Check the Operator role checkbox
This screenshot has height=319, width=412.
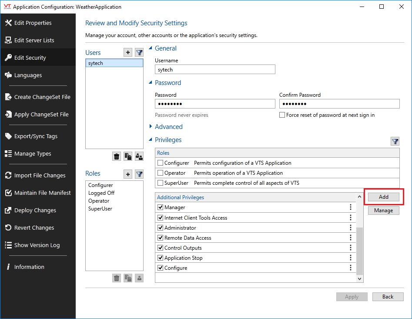point(160,173)
